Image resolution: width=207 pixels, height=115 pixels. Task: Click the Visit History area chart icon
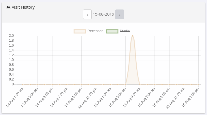coord(8,7)
